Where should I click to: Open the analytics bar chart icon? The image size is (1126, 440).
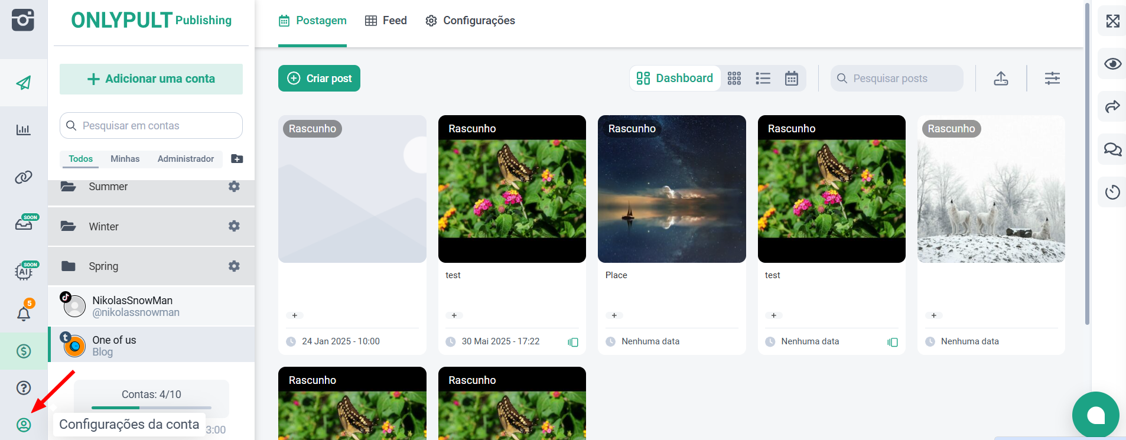(x=23, y=130)
